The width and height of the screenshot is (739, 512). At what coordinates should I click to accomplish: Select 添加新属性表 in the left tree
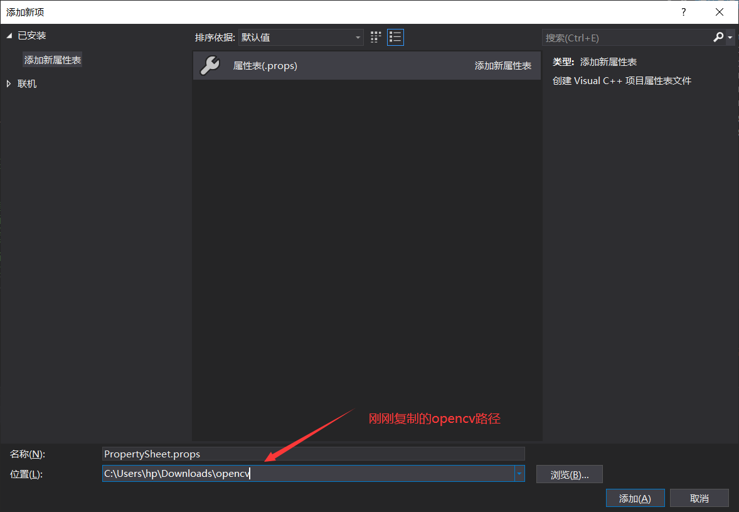click(52, 60)
